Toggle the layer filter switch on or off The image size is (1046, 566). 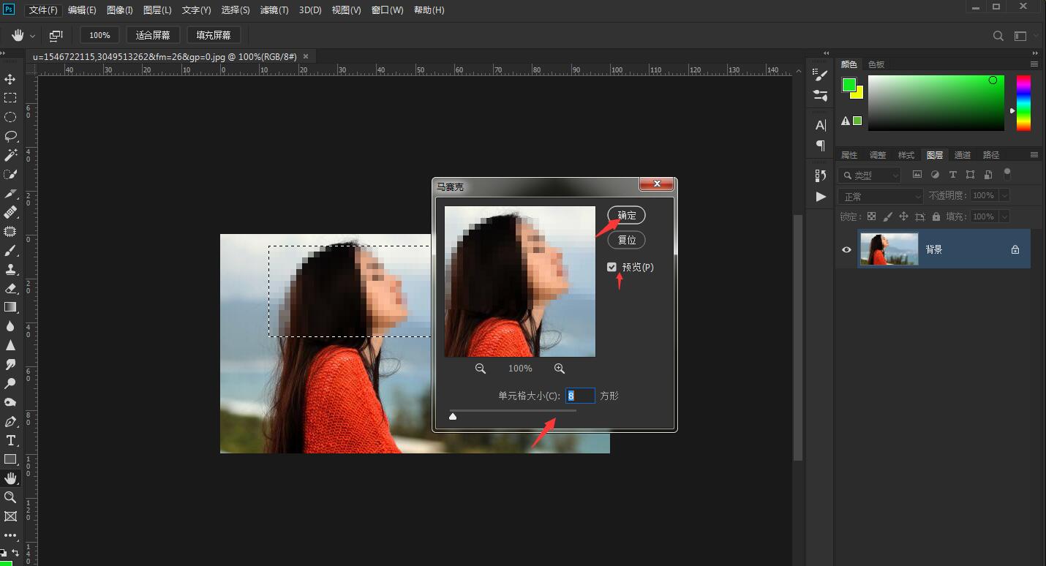(1007, 174)
